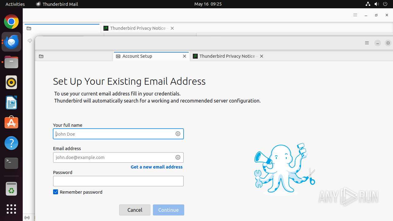The height and width of the screenshot is (221, 393).
Task: Focus the Email address input field
Action: (118, 157)
